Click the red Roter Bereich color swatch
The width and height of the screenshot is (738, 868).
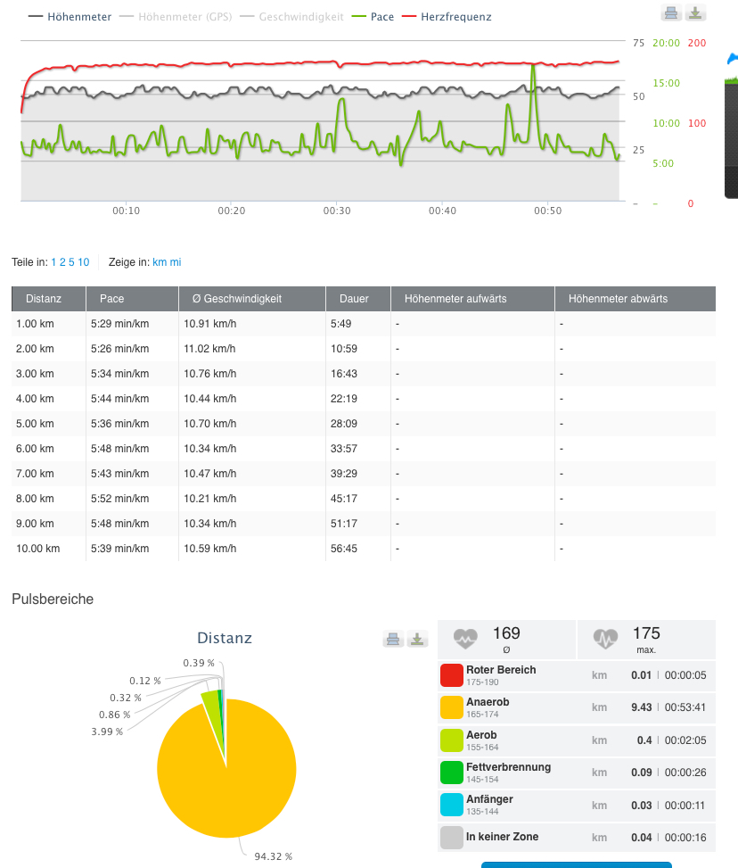click(x=451, y=675)
